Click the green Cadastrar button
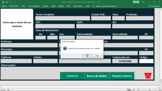 click(x=72, y=76)
